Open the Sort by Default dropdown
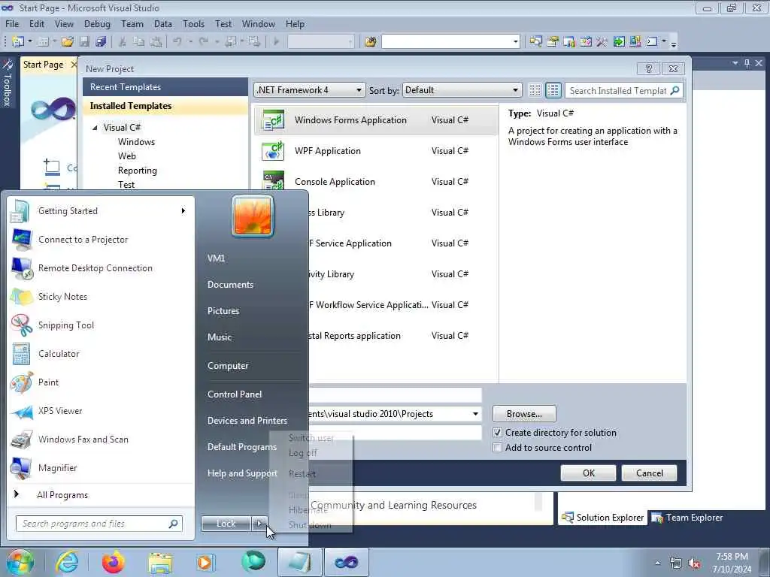Screen dimensions: 770x577 pos(515,90)
